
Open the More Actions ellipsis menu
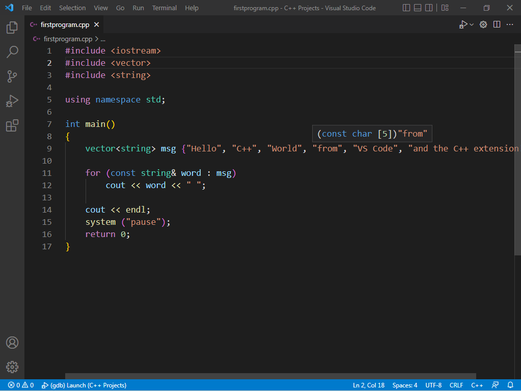510,24
